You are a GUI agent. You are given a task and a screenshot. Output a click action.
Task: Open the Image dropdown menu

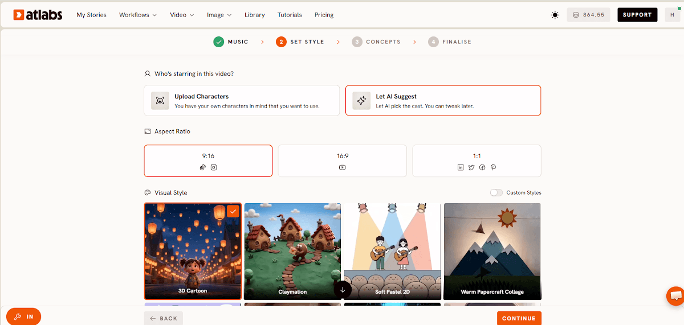click(219, 15)
